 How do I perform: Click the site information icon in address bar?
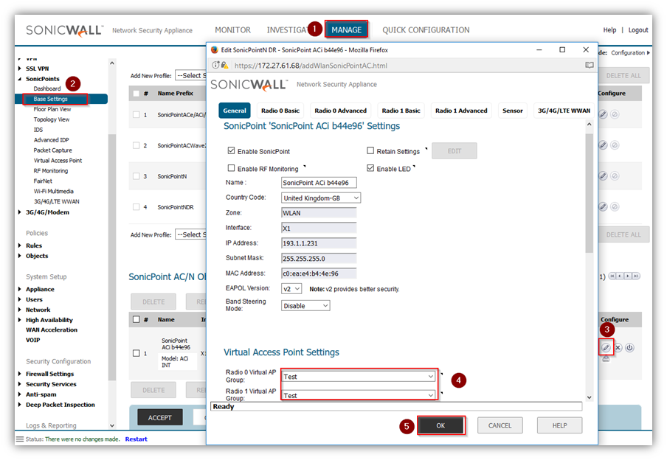(215, 65)
